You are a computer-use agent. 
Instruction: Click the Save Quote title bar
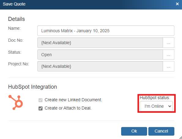tap(88, 4)
